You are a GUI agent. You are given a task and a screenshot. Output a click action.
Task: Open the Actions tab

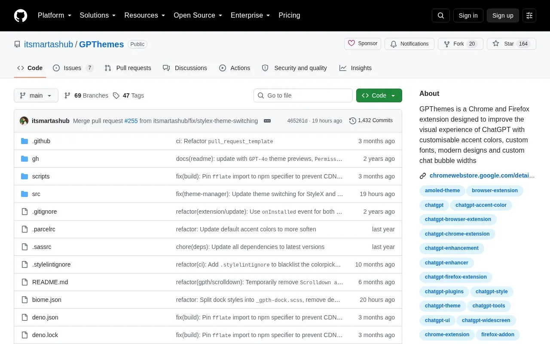(x=235, y=68)
